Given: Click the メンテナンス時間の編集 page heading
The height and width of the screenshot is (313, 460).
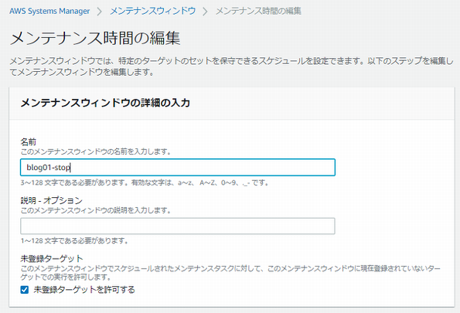Looking at the screenshot, I should coord(95,39).
